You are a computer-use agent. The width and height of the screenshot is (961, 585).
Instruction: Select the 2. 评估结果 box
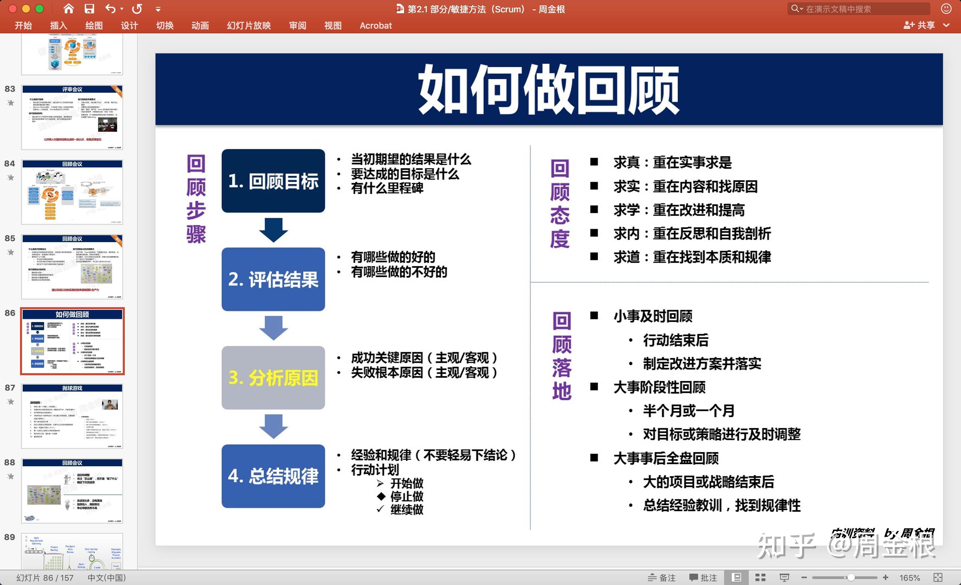(273, 279)
